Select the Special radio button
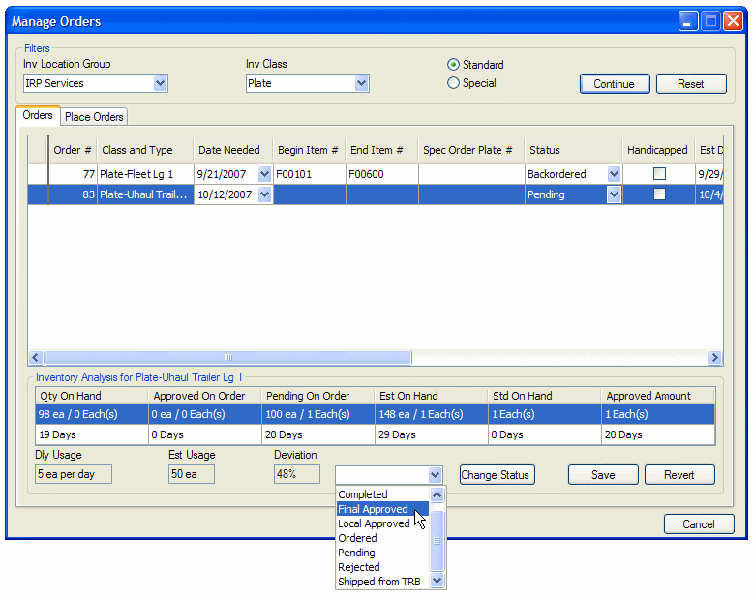754x598 pixels. click(x=453, y=83)
